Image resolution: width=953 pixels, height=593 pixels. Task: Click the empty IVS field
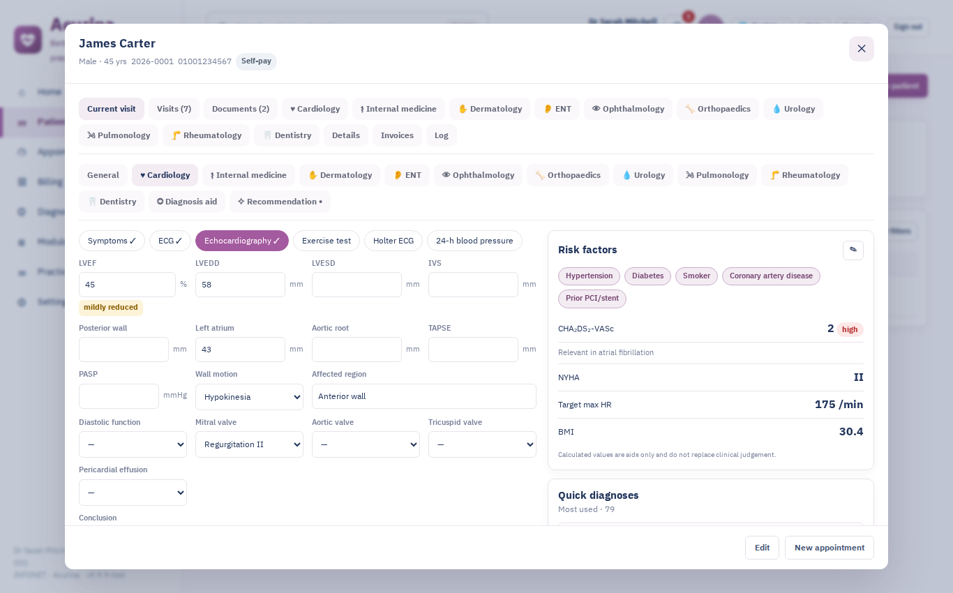click(x=473, y=285)
